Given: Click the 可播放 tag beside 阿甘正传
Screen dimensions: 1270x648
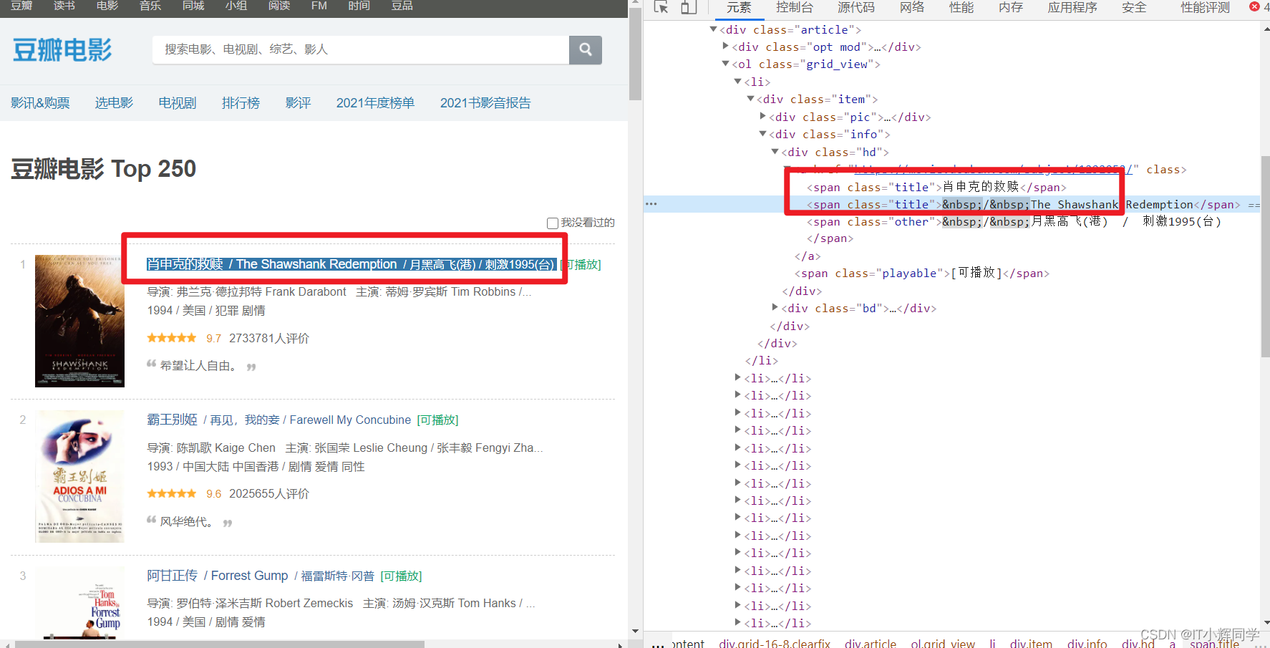Looking at the screenshot, I should click(401, 576).
